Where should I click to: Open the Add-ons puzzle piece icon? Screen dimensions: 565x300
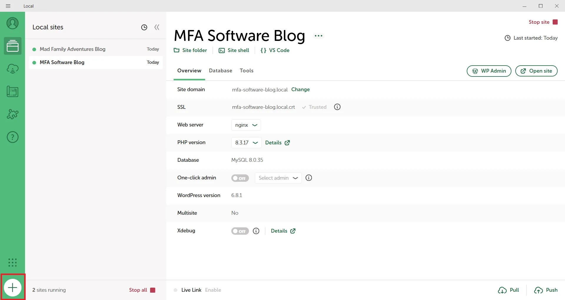(12, 114)
